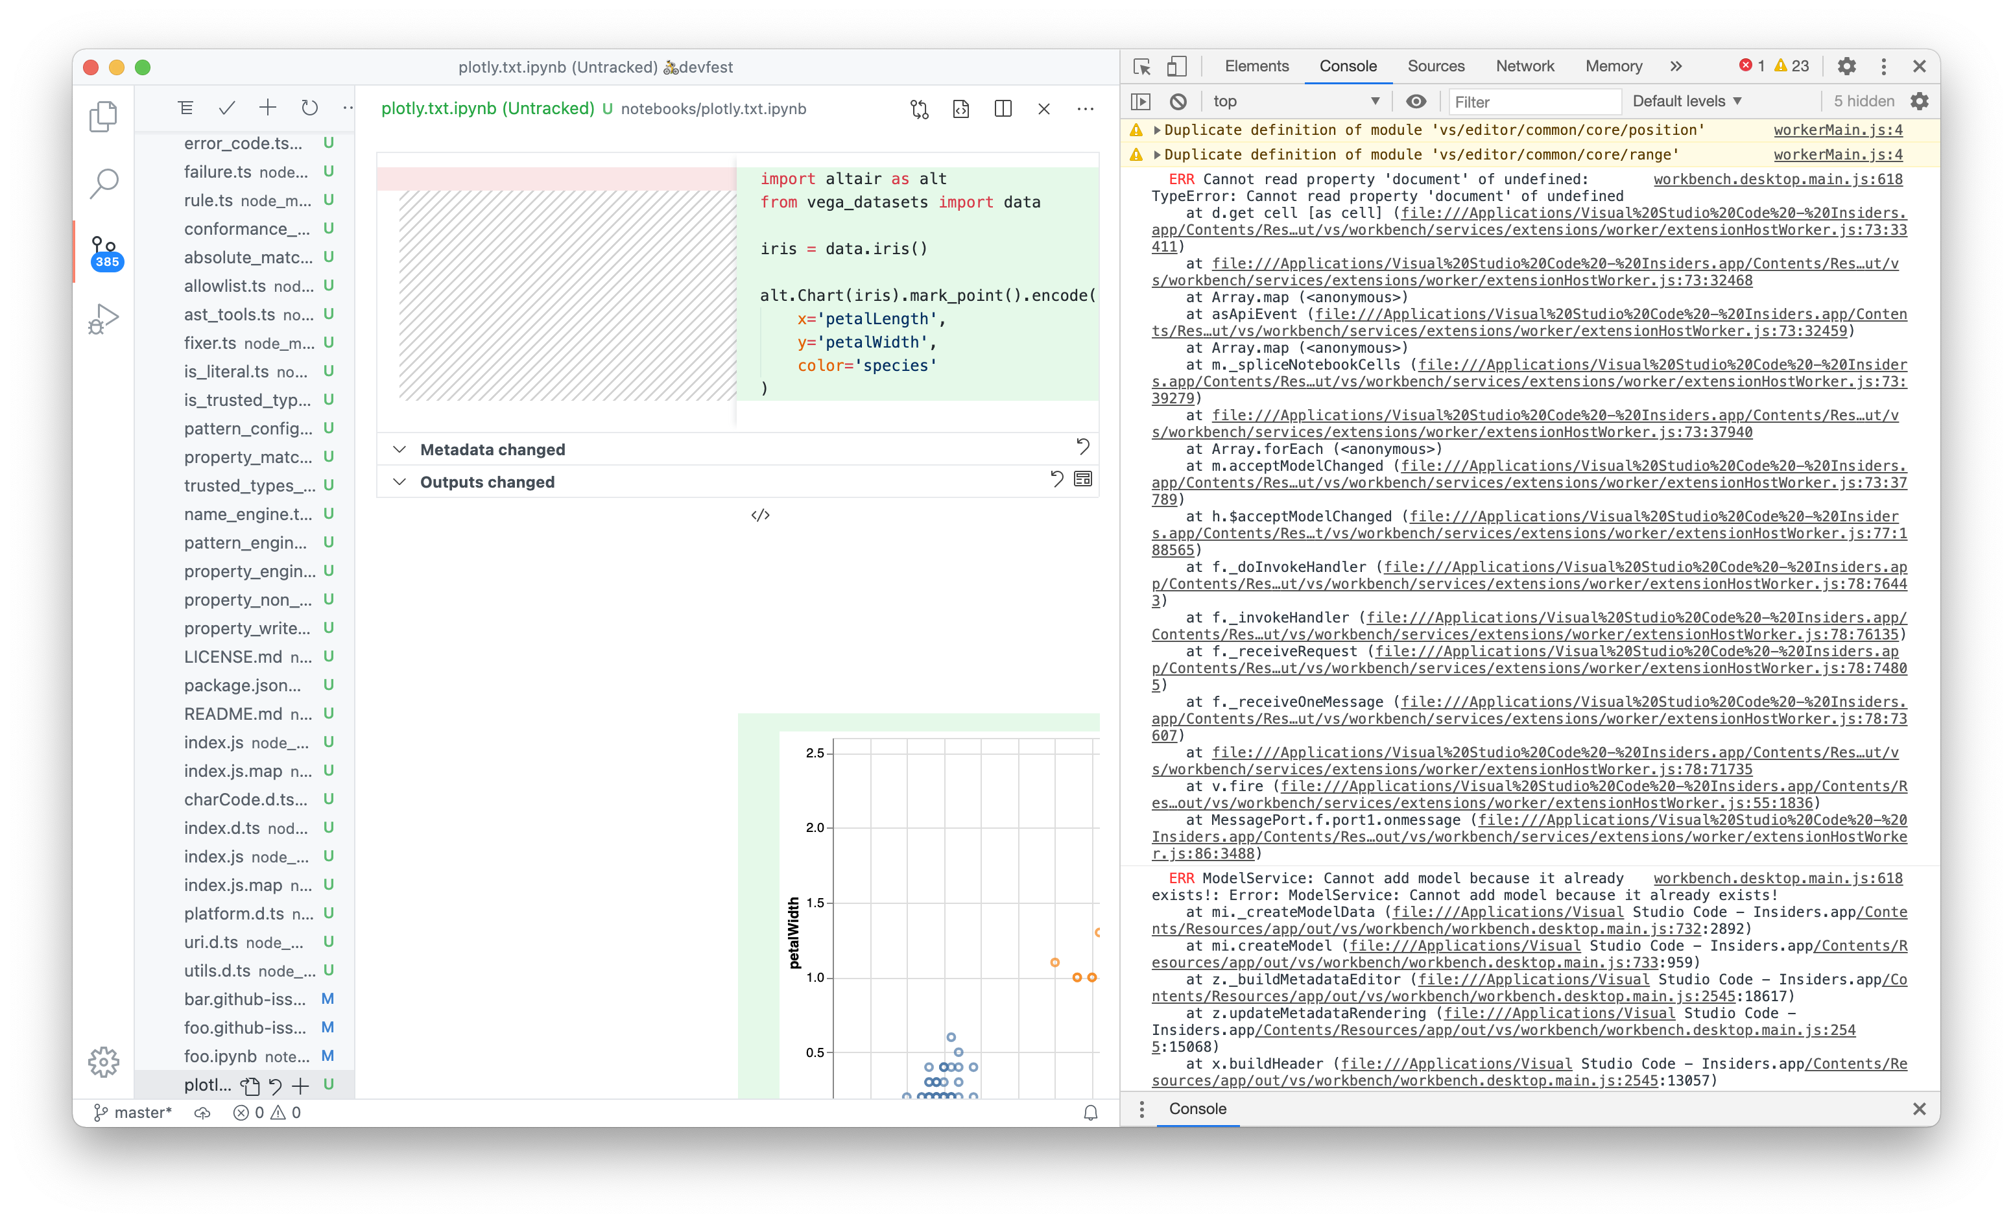
Task: Toggle the device toolbar in DevTools
Action: pos(1176,66)
